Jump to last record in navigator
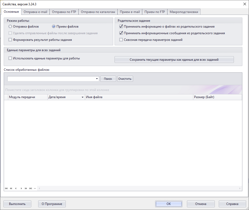The width and height of the screenshot is (249, 210). pyautogui.click(x=31, y=189)
